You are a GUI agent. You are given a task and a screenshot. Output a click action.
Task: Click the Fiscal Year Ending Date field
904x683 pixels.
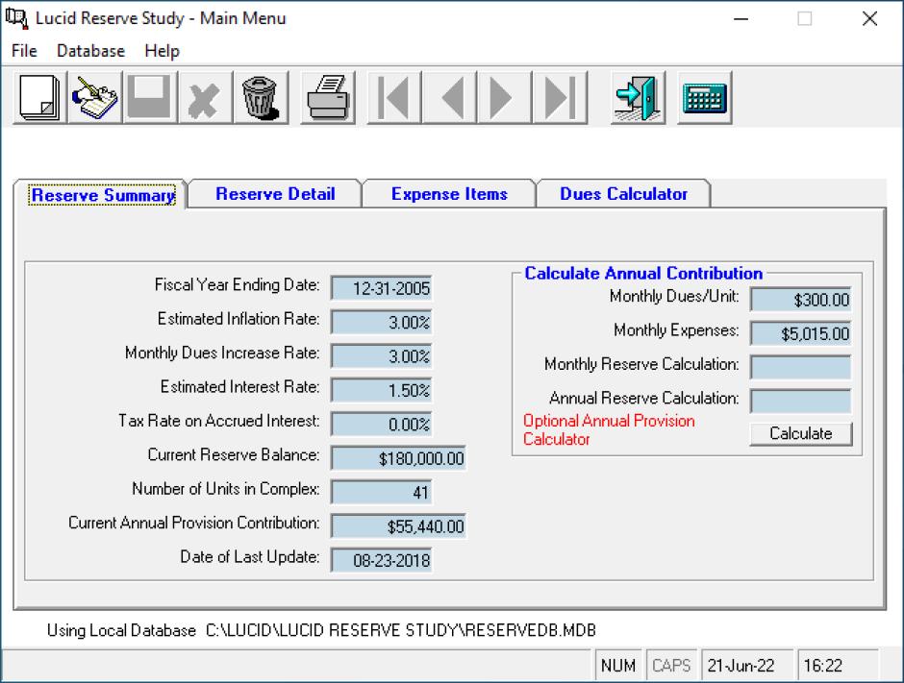click(381, 288)
